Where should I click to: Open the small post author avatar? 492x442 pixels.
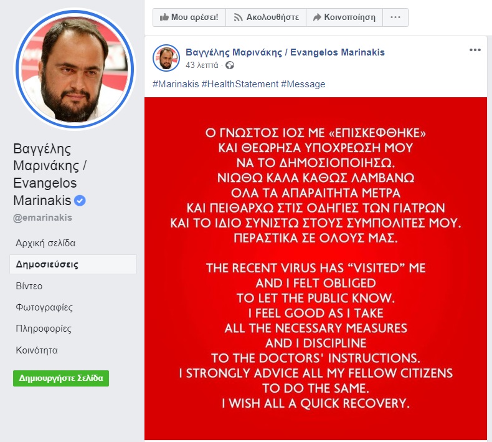[x=166, y=58]
